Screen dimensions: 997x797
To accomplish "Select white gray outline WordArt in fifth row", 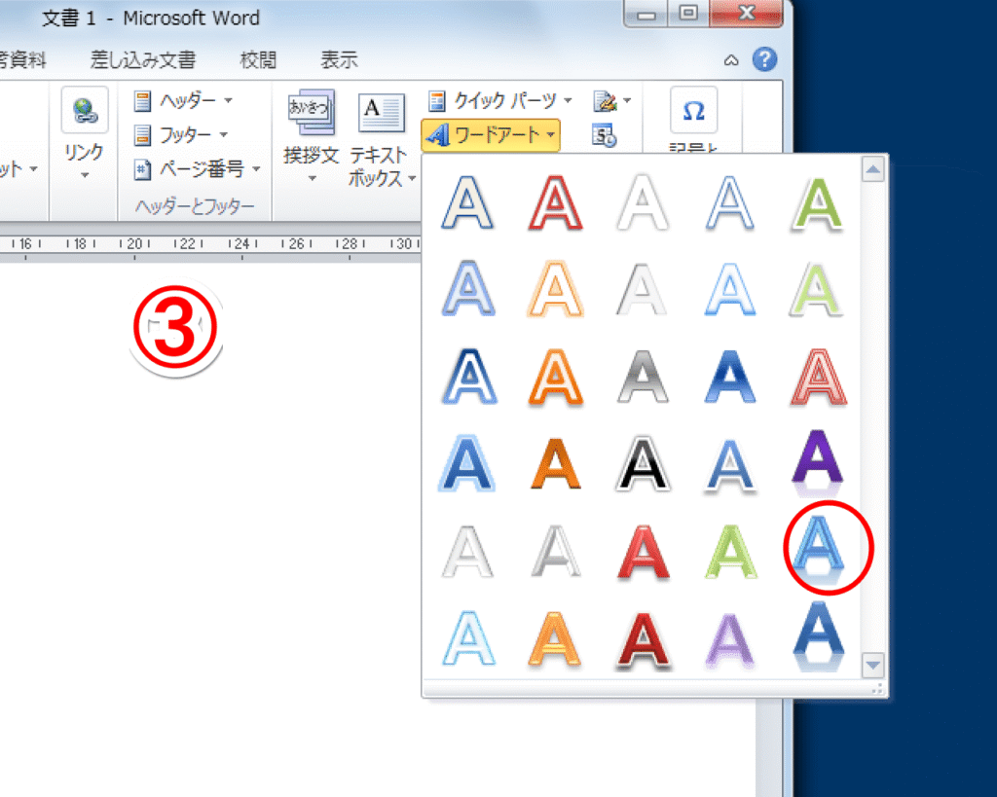I will 467,551.
